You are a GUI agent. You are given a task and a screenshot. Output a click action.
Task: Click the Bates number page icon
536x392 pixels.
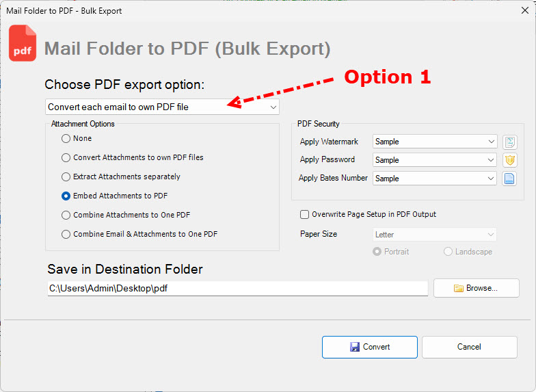509,179
